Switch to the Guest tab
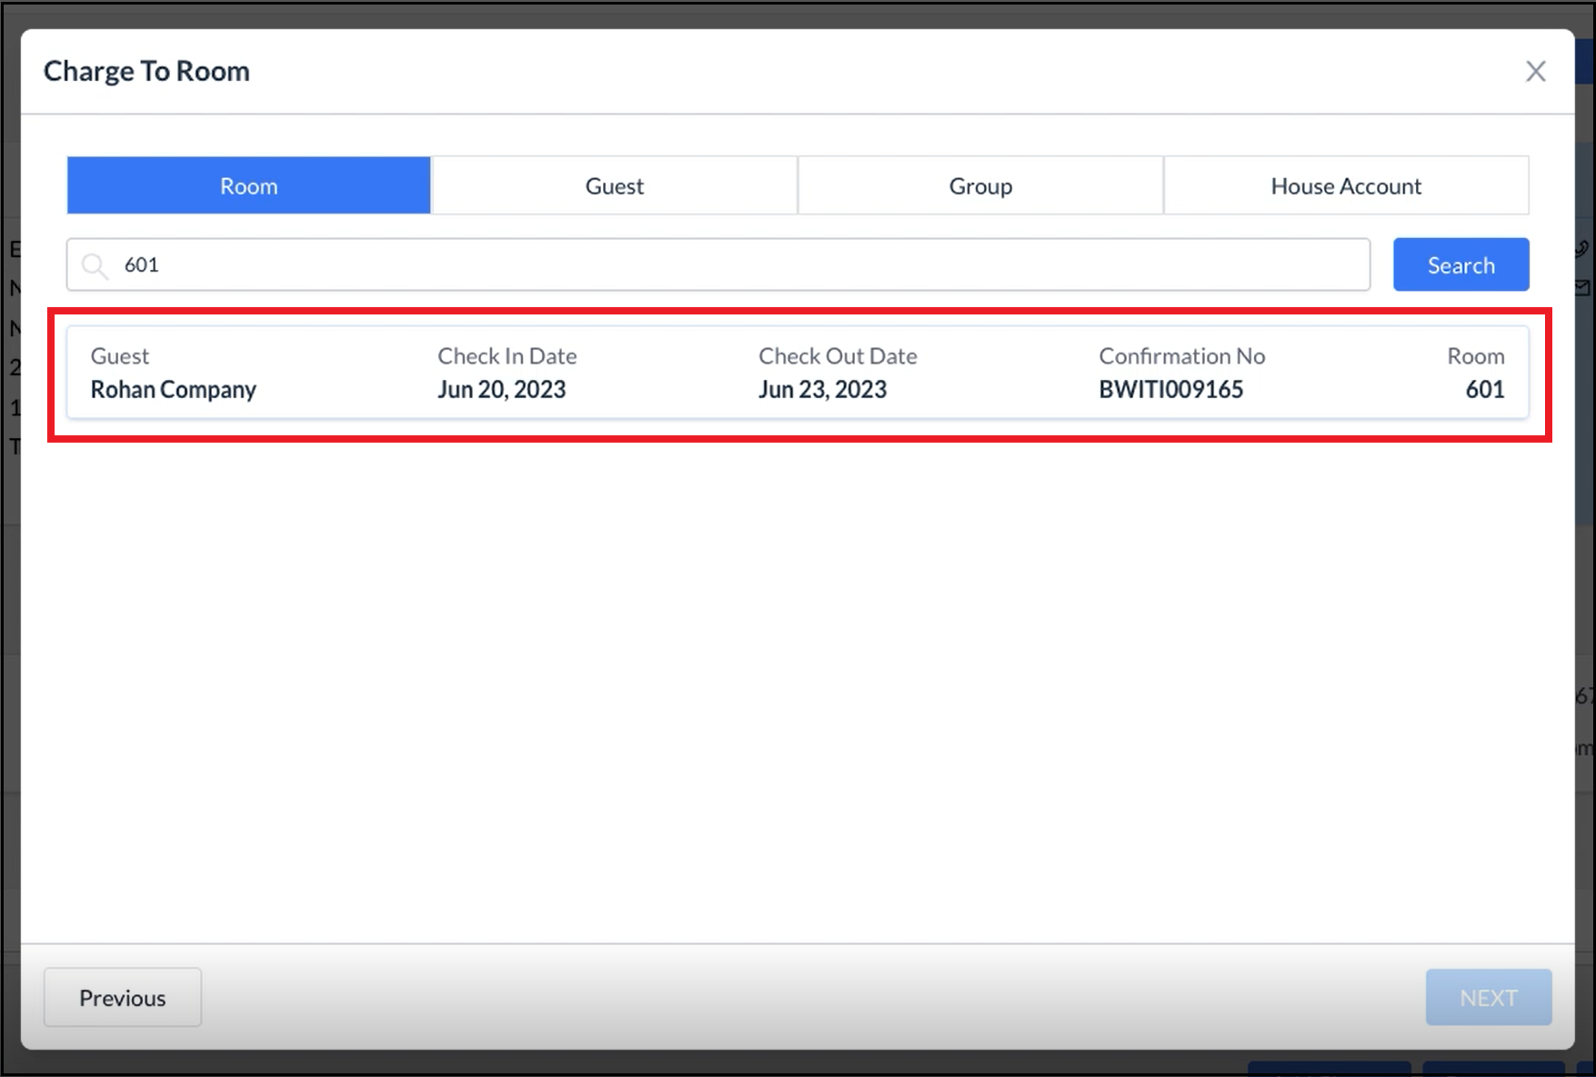The image size is (1596, 1077). tap(614, 185)
